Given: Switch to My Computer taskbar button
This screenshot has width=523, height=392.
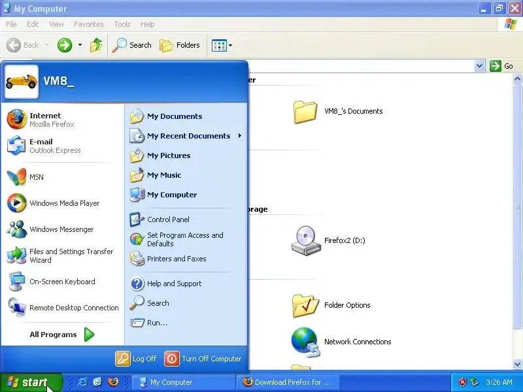Looking at the screenshot, I should [x=184, y=382].
